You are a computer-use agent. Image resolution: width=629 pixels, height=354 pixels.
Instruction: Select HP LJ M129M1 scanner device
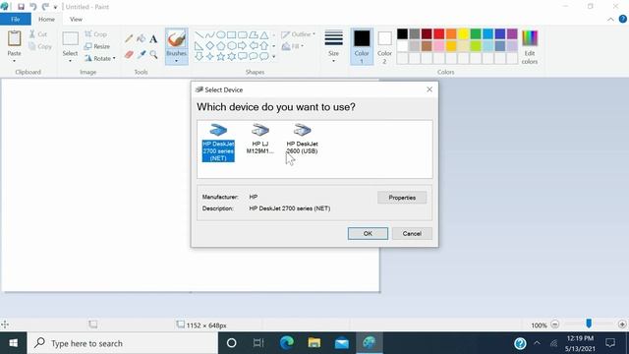(259, 140)
